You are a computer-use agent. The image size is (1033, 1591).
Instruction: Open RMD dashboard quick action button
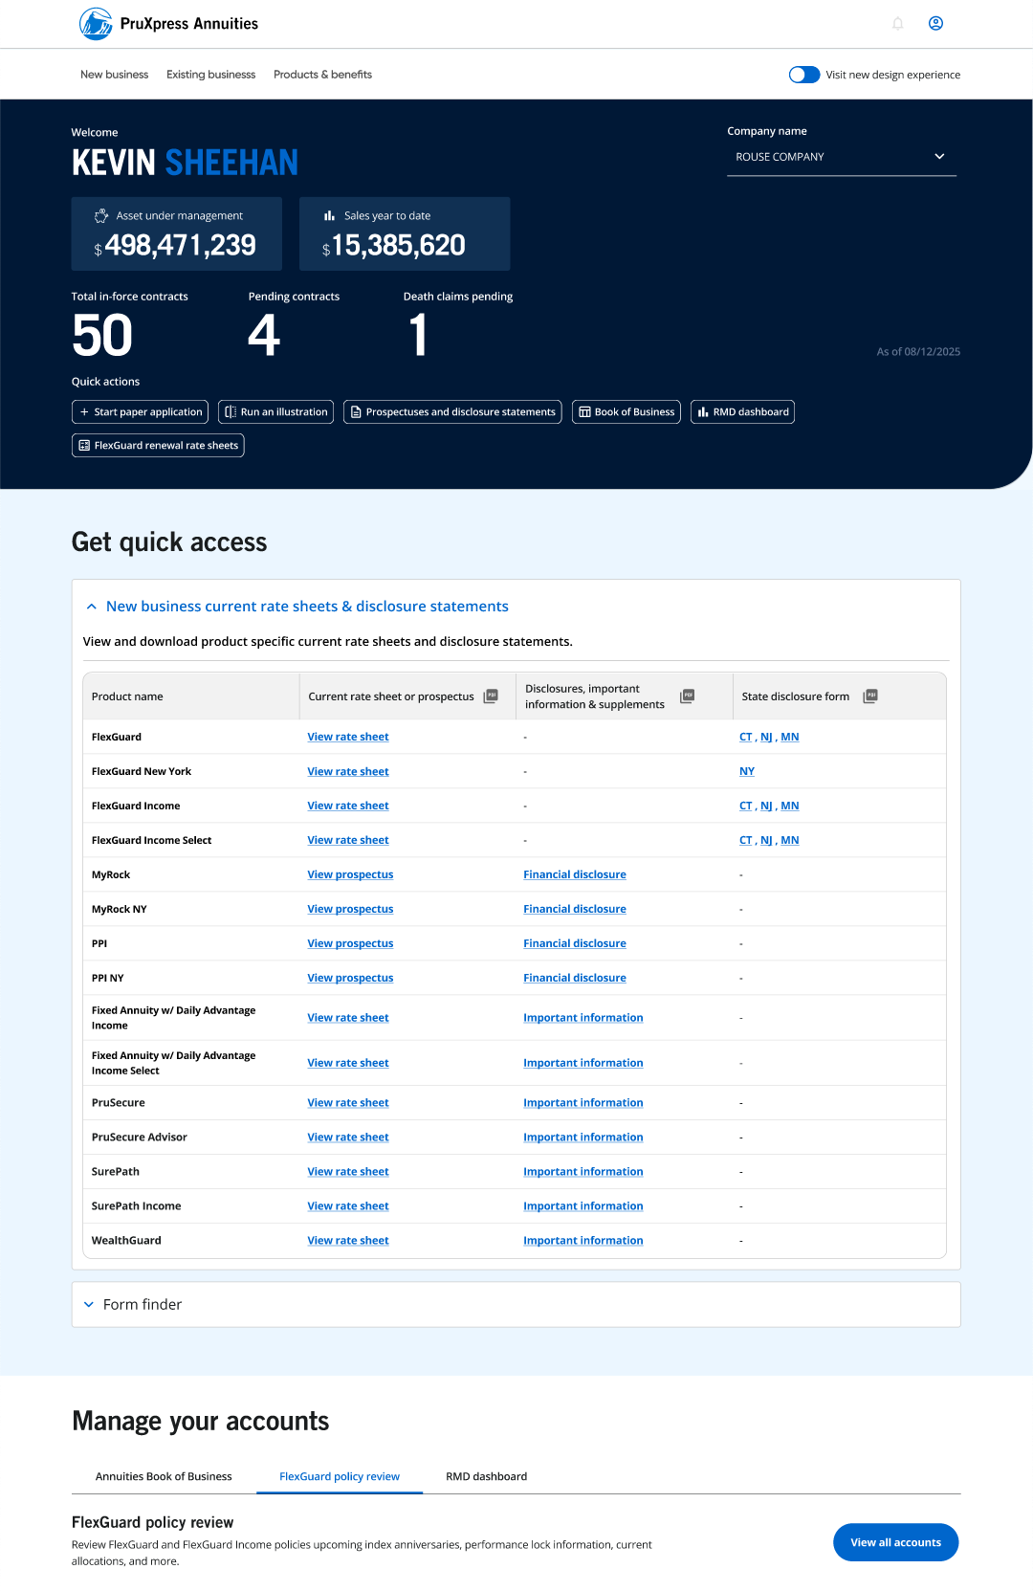click(x=742, y=412)
